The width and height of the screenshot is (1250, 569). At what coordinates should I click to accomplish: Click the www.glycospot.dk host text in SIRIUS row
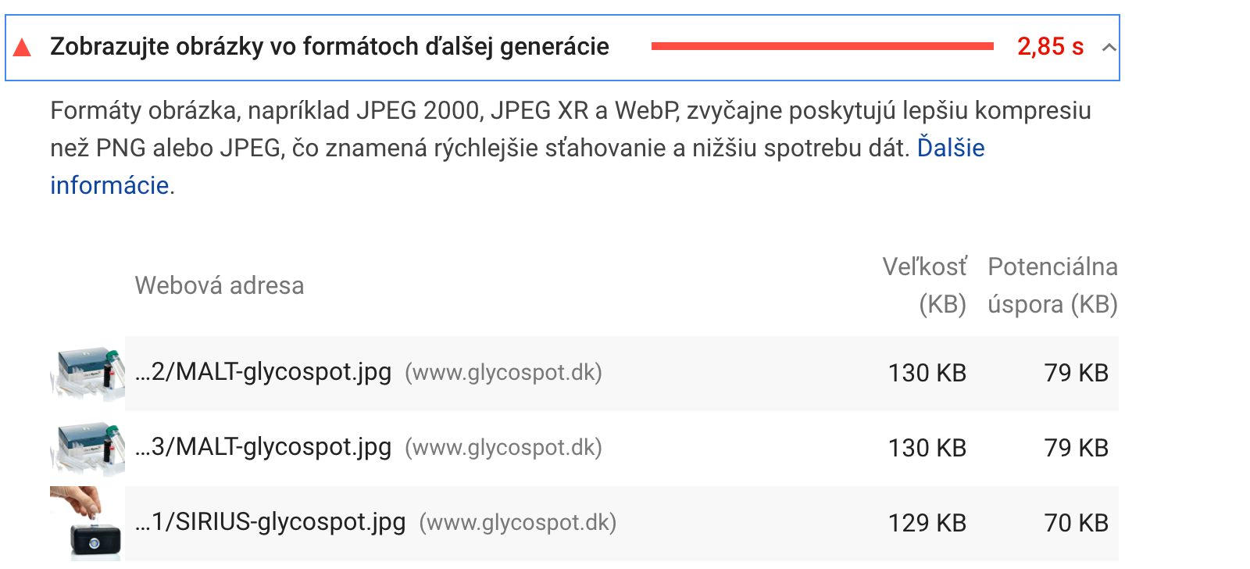(518, 522)
